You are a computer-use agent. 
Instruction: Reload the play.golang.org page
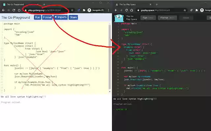(x=14, y=10)
